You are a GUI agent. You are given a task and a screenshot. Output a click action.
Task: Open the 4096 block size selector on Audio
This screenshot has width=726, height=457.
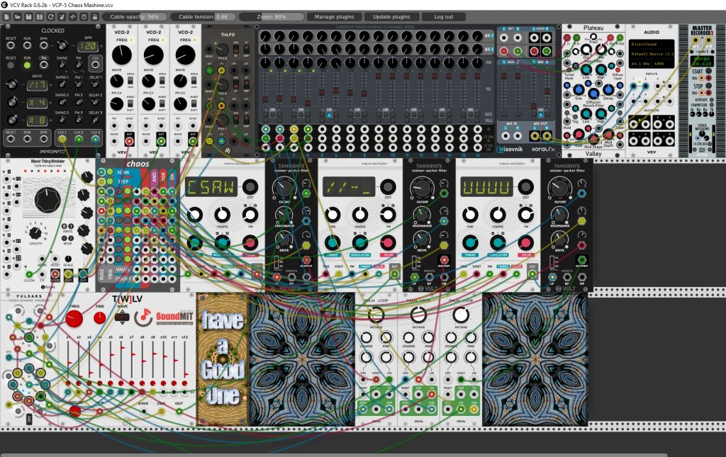tap(662, 63)
